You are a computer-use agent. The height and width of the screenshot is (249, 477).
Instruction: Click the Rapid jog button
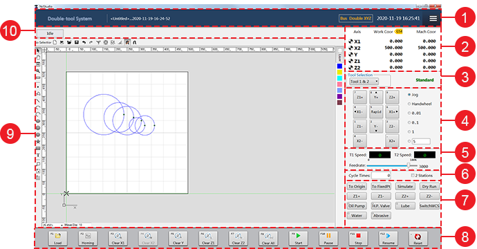tap(376, 112)
